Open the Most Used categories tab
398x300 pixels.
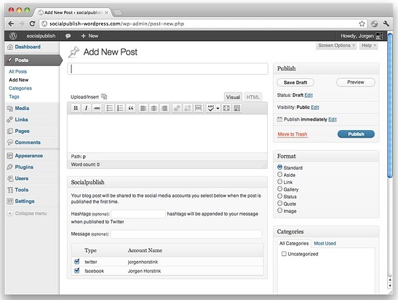tap(325, 243)
